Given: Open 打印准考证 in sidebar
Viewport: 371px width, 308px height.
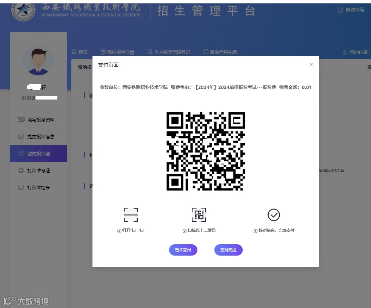Looking at the screenshot, I should point(38,171).
